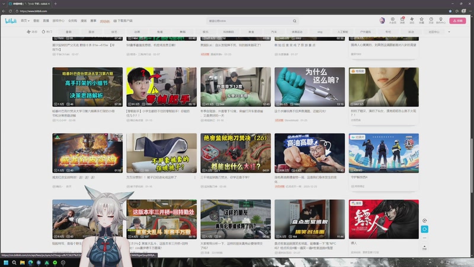Click 下载客户端 download link
This screenshot has width=474, height=267.
point(123,21)
